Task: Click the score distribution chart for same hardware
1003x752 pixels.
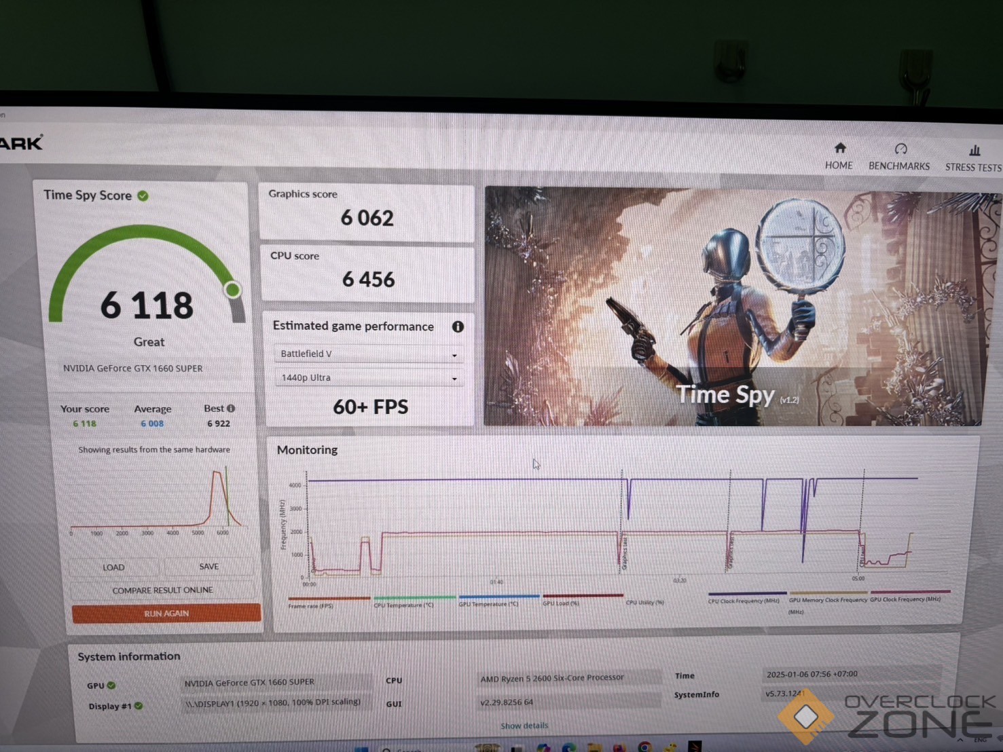Action: tap(158, 500)
